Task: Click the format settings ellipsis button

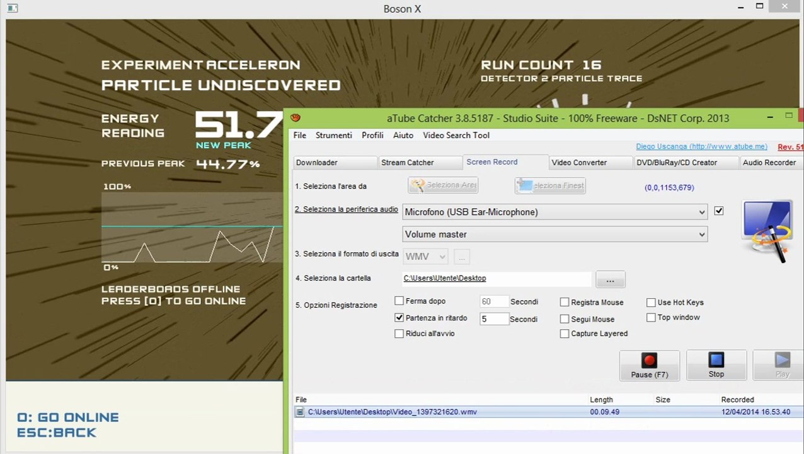Action: click(x=461, y=257)
